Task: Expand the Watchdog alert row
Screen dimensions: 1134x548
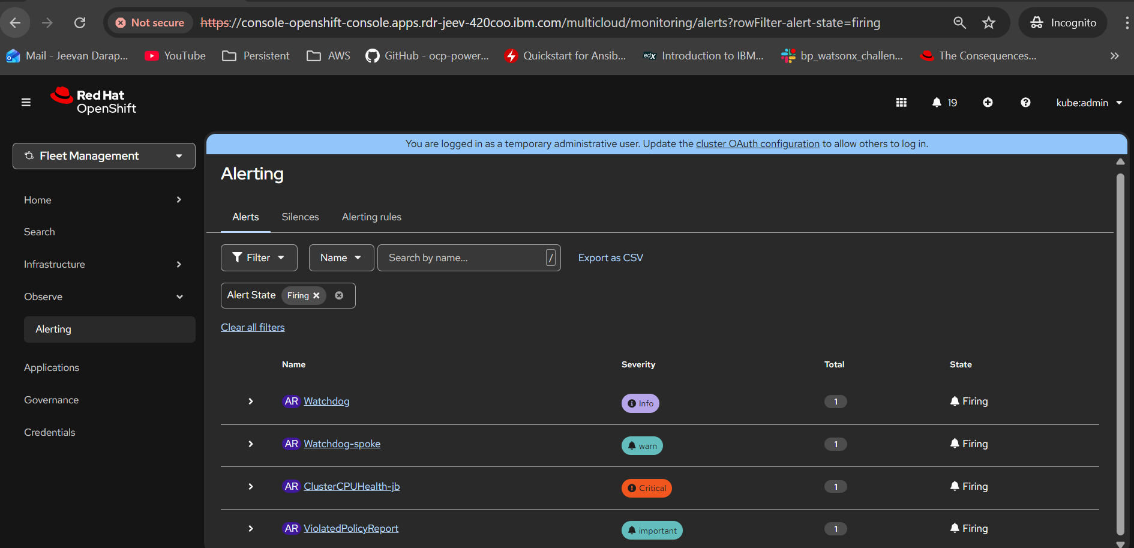Action: 251,402
